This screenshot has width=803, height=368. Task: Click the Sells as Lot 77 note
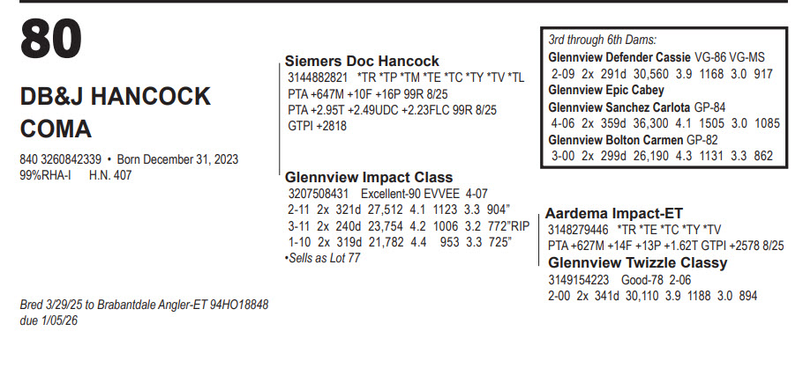321,260
